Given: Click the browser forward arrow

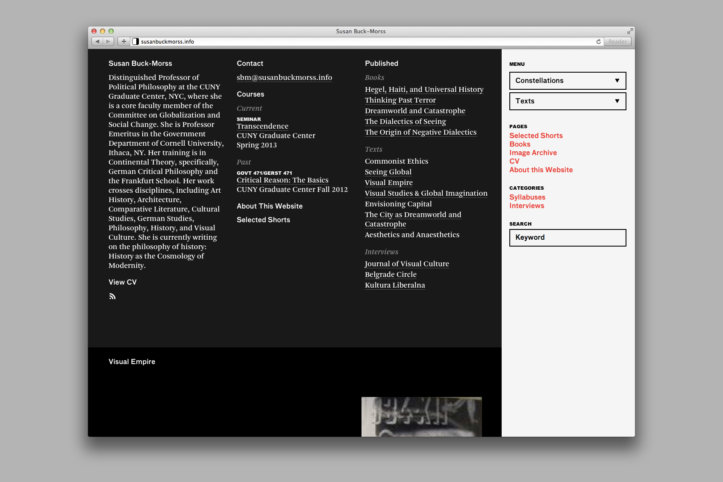Looking at the screenshot, I should (x=108, y=41).
